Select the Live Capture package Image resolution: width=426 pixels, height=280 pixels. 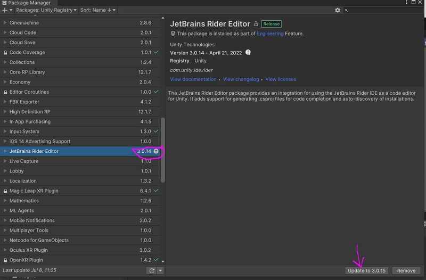coord(80,161)
